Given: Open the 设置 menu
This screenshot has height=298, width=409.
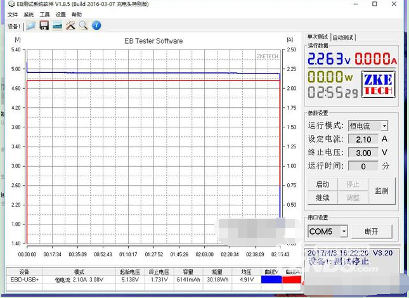Looking at the screenshot, I should [x=60, y=15].
